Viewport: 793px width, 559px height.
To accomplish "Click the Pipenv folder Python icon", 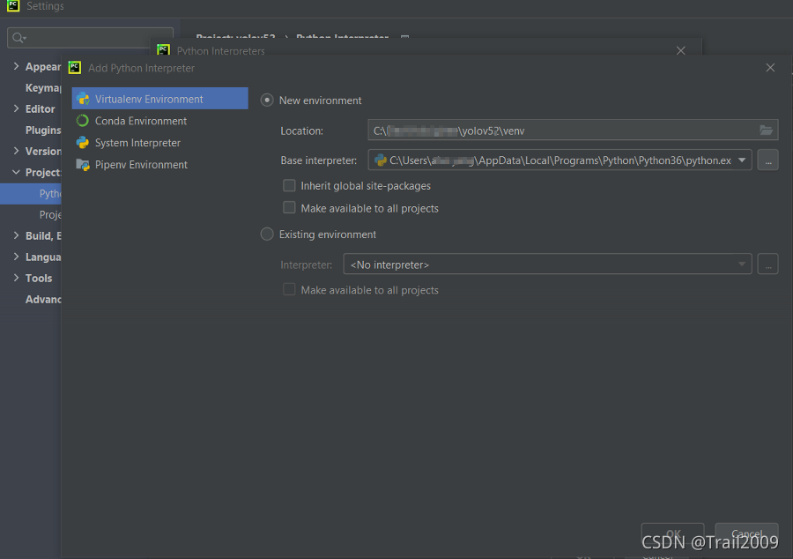I will pos(83,164).
